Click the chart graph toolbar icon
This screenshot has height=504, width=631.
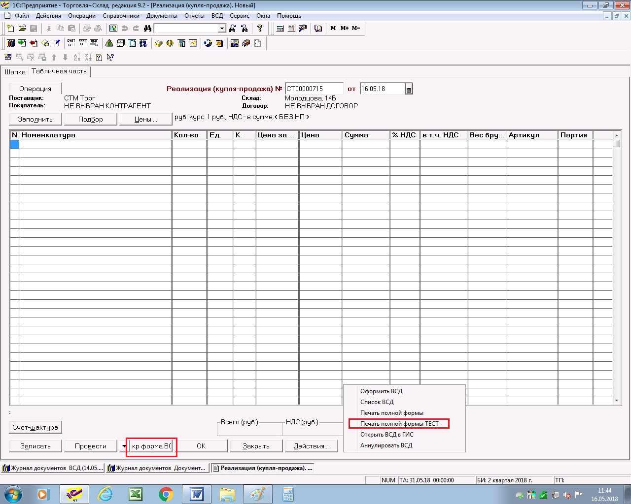pyautogui.click(x=193, y=43)
